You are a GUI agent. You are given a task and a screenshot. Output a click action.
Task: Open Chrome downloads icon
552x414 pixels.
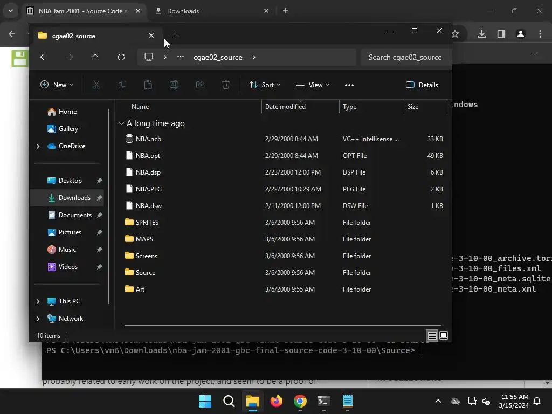[482, 34]
